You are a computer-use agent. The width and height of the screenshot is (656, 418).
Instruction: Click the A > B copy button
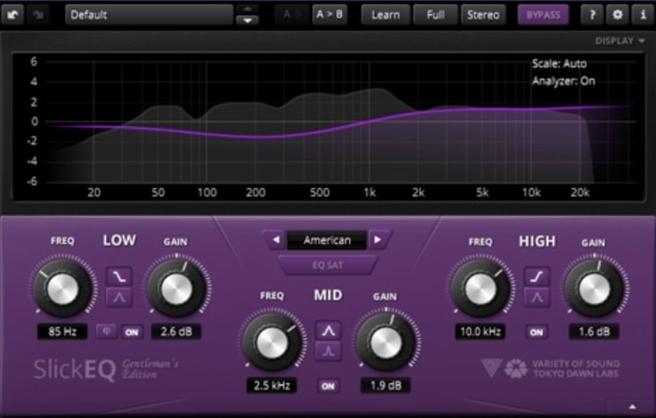tap(329, 15)
